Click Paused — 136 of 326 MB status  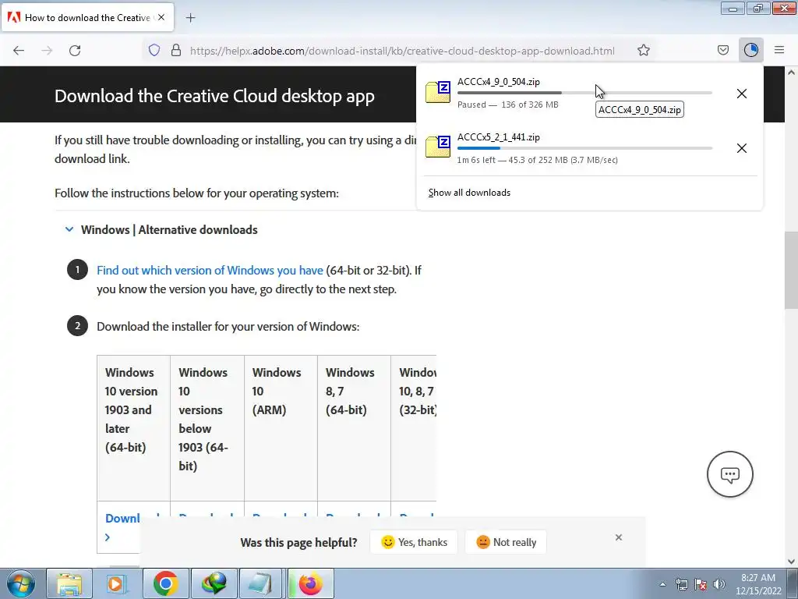507,105
